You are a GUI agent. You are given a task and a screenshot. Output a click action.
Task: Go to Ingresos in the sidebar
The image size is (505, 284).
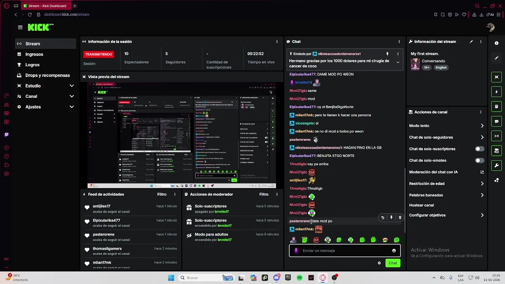click(45, 54)
